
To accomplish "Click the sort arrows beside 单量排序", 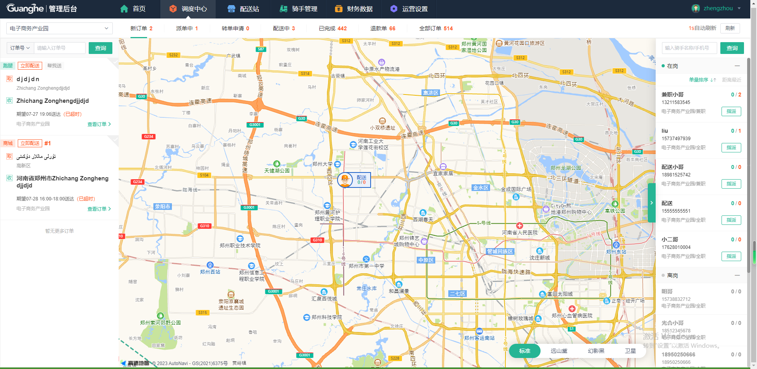I will 713,80.
